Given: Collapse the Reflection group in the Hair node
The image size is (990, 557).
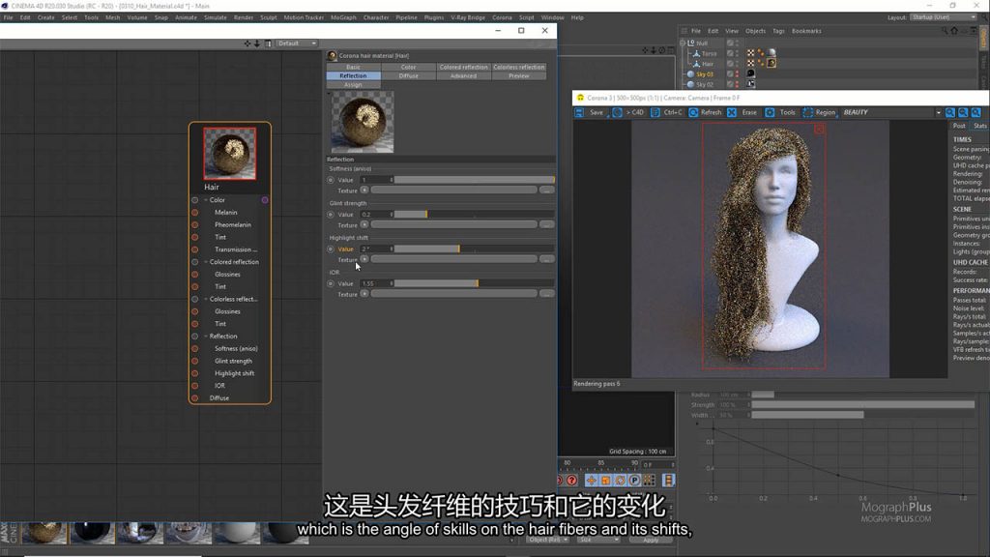Looking at the screenshot, I should 206,336.
